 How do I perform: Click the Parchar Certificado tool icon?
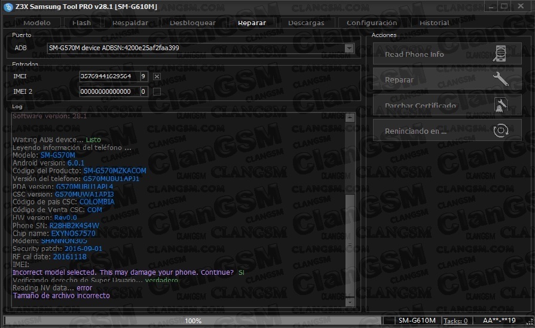tap(500, 105)
